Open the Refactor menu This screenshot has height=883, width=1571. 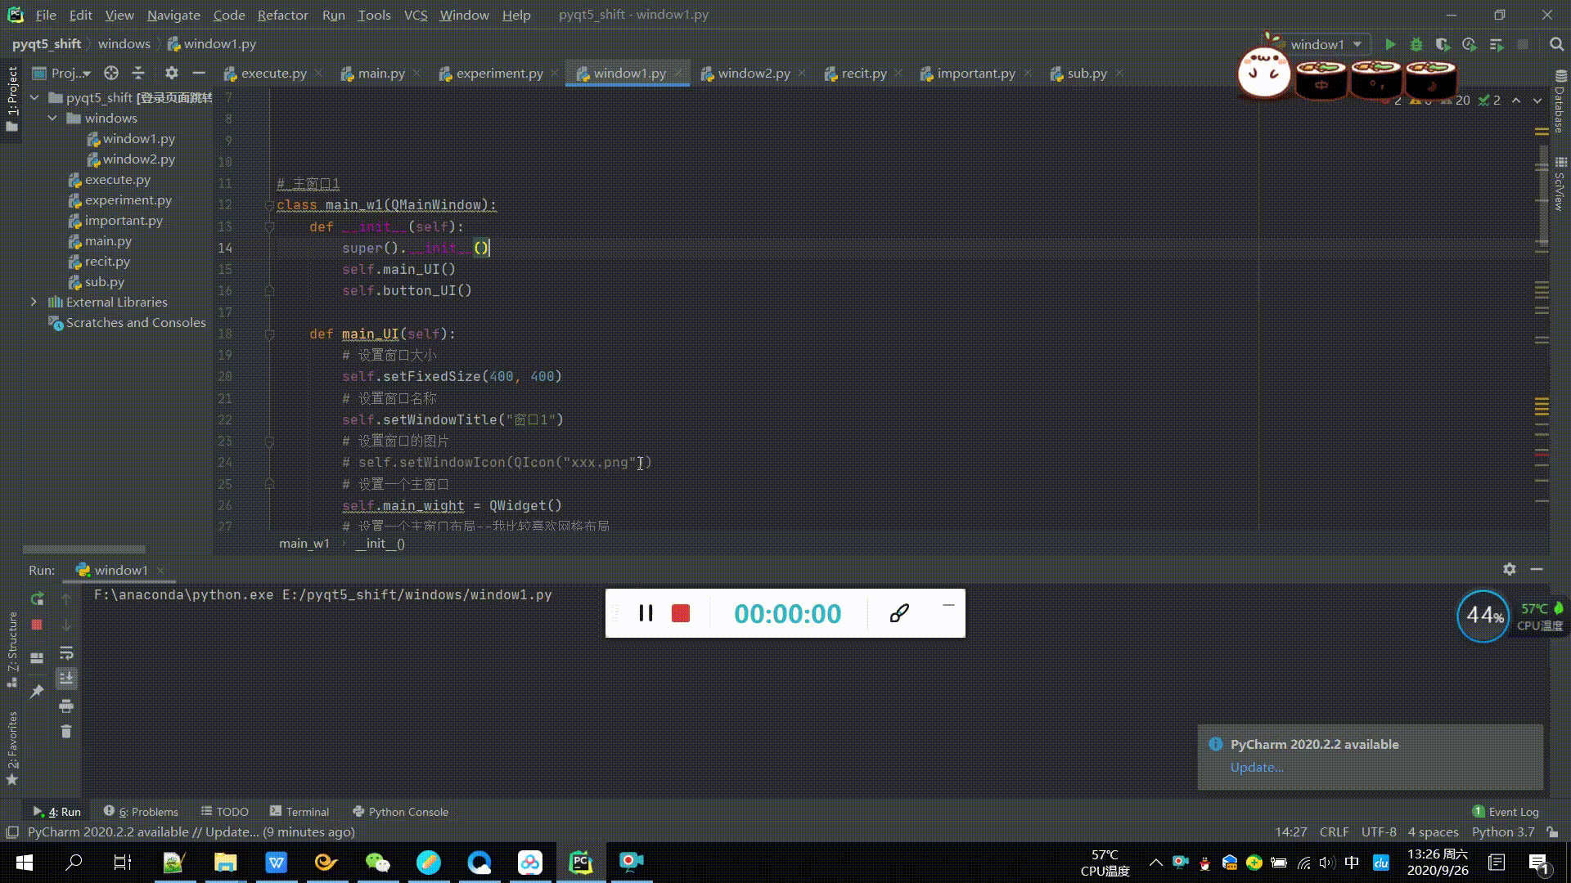tap(282, 15)
